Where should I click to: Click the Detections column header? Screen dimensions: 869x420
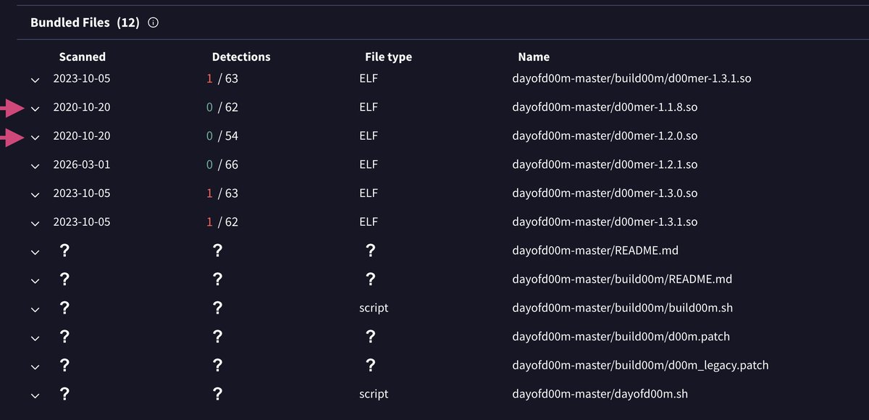coord(241,56)
